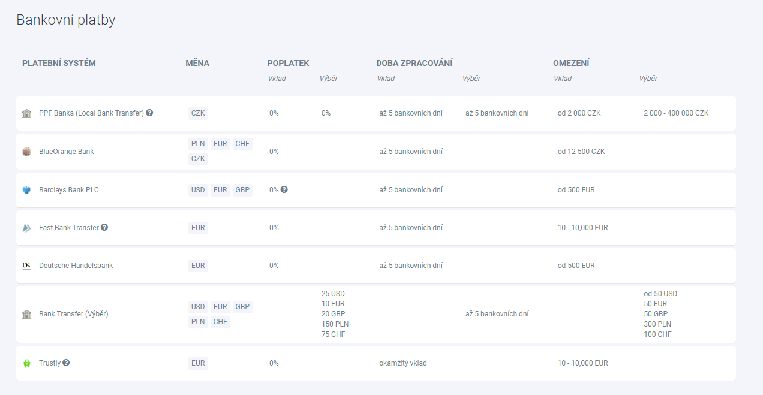Click the 'od 12 500 CZK' deposit limit
Screen dimensions: 763x395
click(581, 152)
